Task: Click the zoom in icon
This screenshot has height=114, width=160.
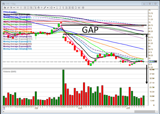Action: (25, 8)
